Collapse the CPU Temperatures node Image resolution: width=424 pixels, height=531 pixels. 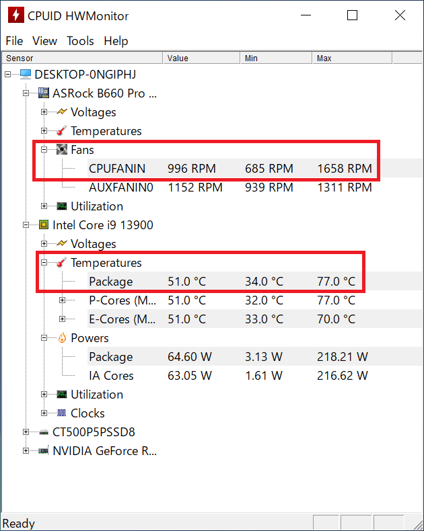pos(44,262)
